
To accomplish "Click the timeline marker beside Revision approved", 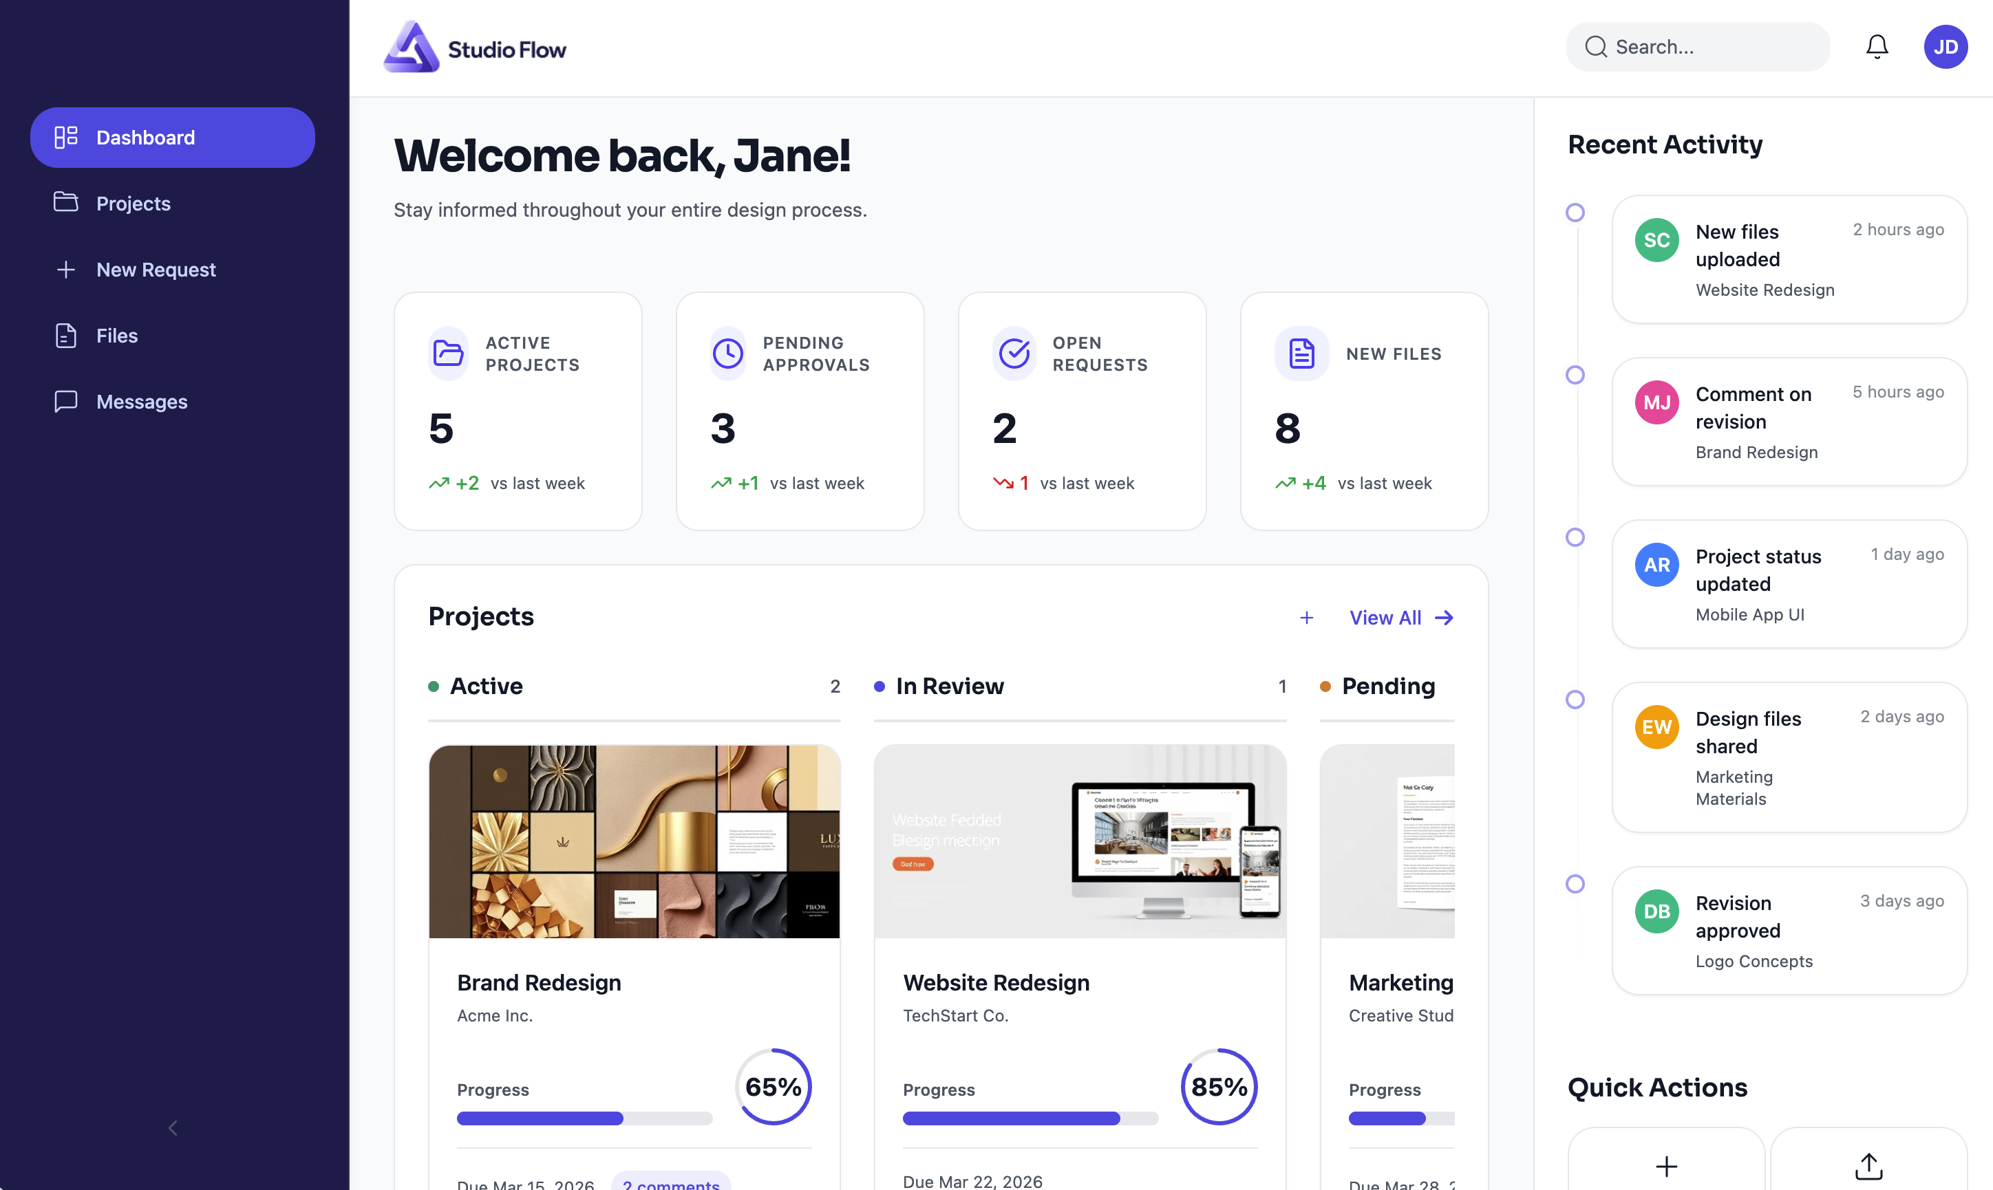I will tap(1575, 884).
